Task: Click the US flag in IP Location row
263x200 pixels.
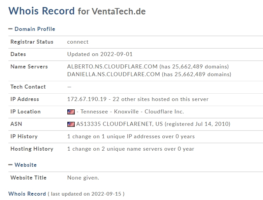Action: (71, 112)
